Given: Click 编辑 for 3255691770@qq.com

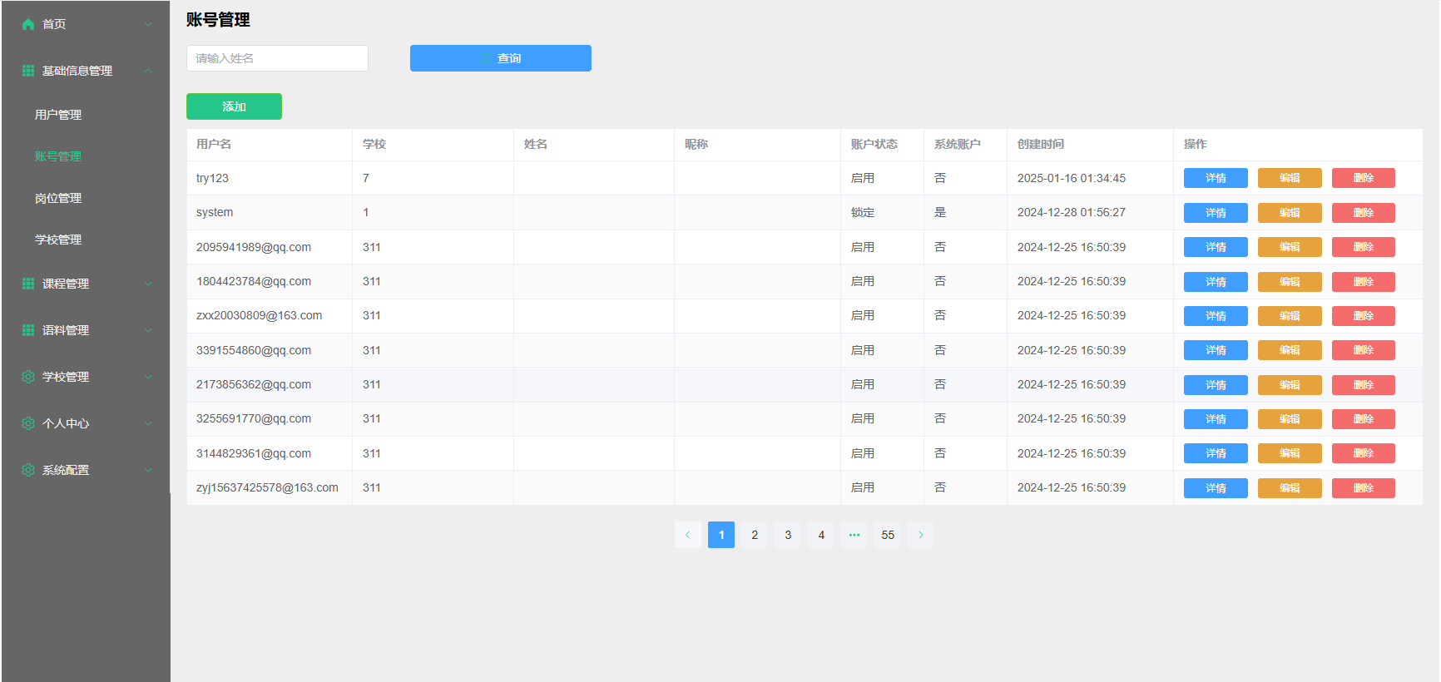Looking at the screenshot, I should click(1290, 419).
